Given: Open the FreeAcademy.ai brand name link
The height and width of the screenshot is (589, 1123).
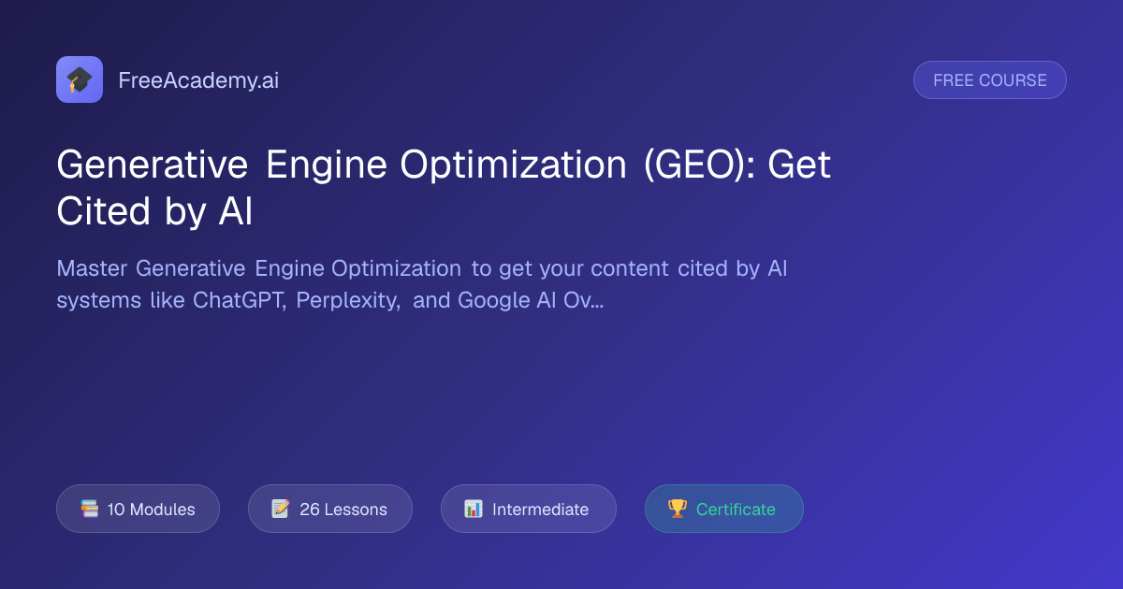Looking at the screenshot, I should tap(198, 80).
